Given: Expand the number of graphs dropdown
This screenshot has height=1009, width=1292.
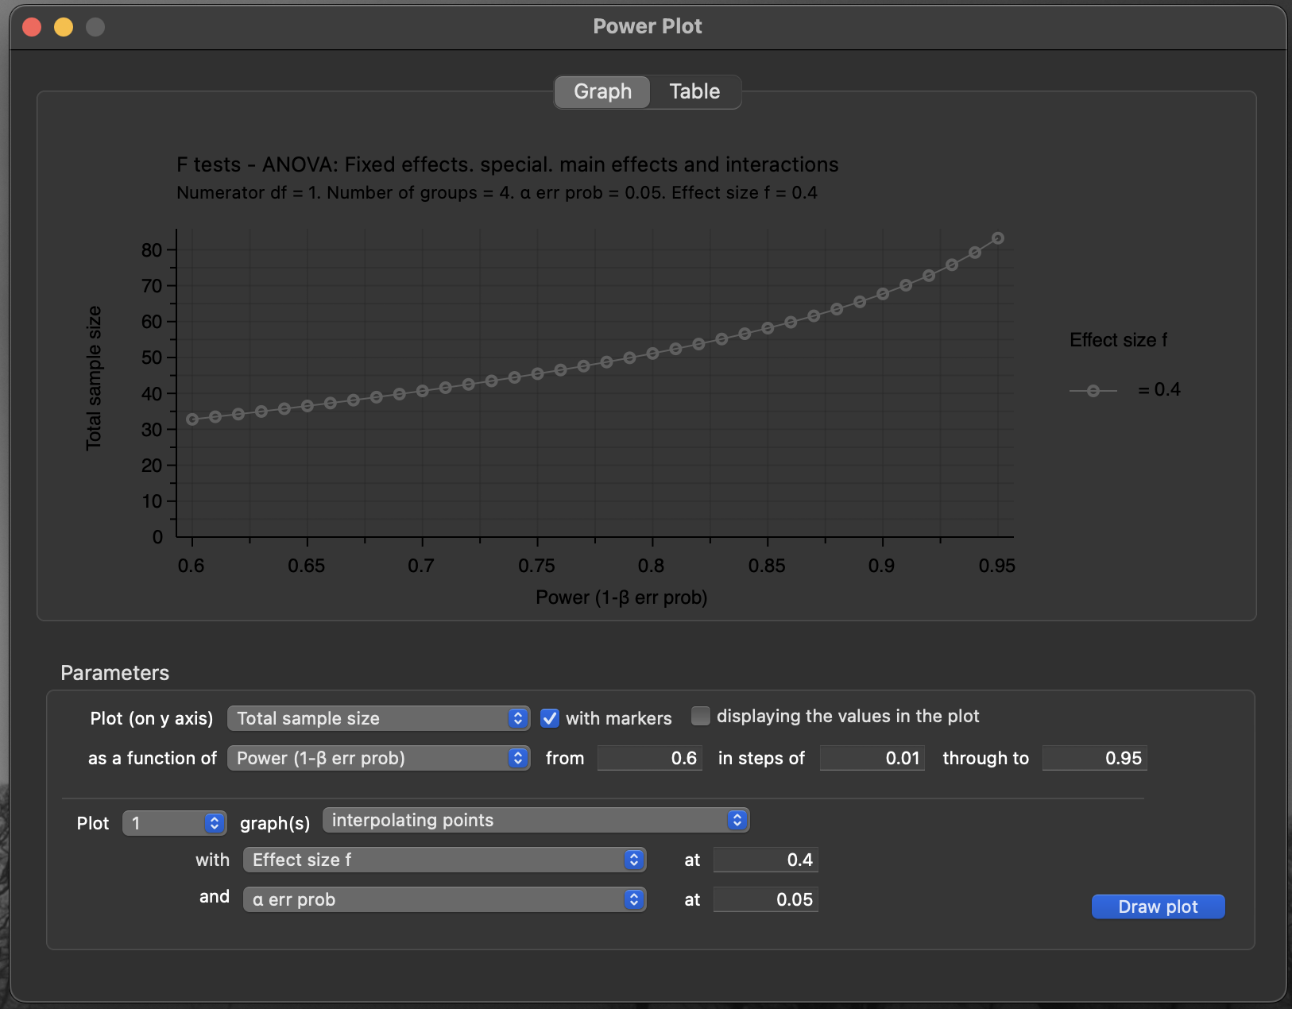Looking at the screenshot, I should click(x=175, y=823).
